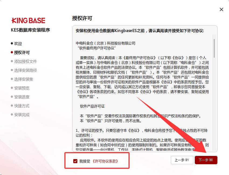
Task: Go back with 上一步(P) button
Action: click(x=182, y=160)
